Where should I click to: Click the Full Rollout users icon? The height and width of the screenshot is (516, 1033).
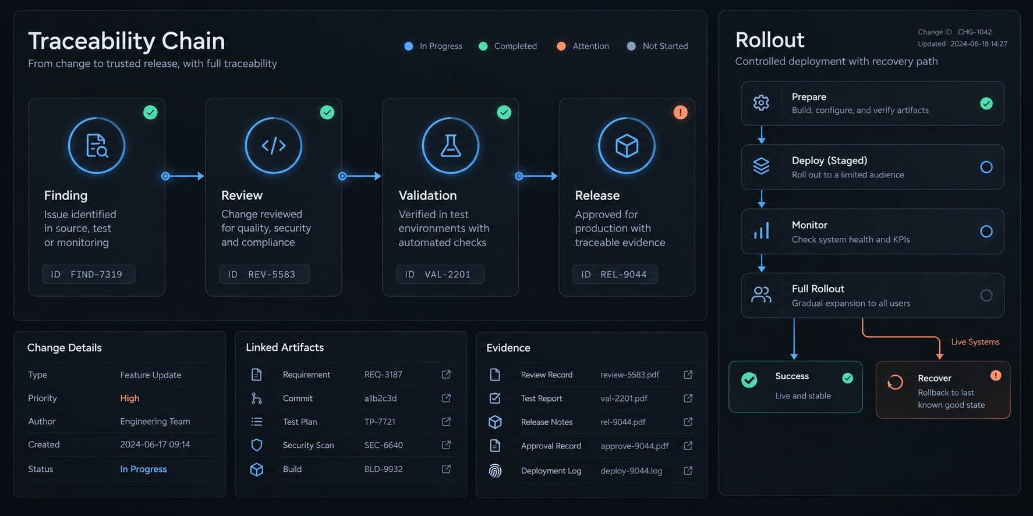pyautogui.click(x=761, y=295)
